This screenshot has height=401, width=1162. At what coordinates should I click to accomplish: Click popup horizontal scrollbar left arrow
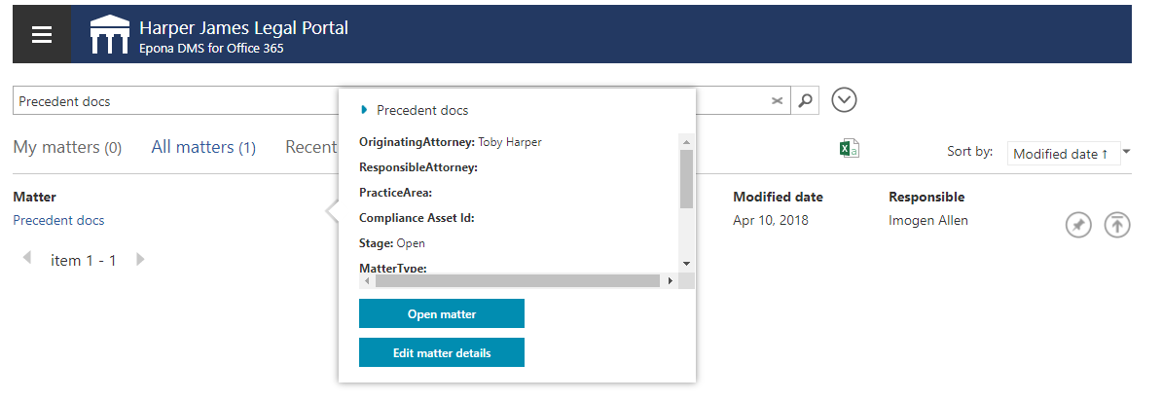[x=366, y=281]
